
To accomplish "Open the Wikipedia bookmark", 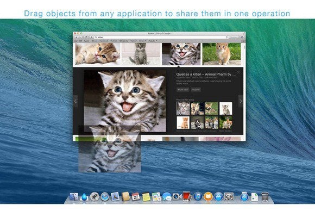I will pyautogui.click(x=124, y=41).
